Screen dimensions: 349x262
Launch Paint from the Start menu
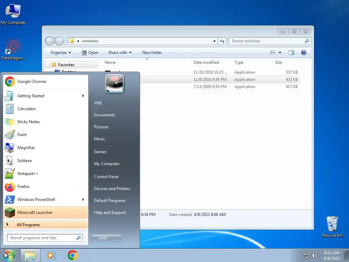pyautogui.click(x=46, y=134)
